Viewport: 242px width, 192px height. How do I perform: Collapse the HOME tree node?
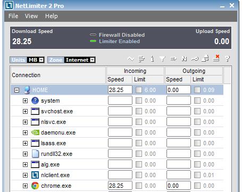click(x=16, y=90)
